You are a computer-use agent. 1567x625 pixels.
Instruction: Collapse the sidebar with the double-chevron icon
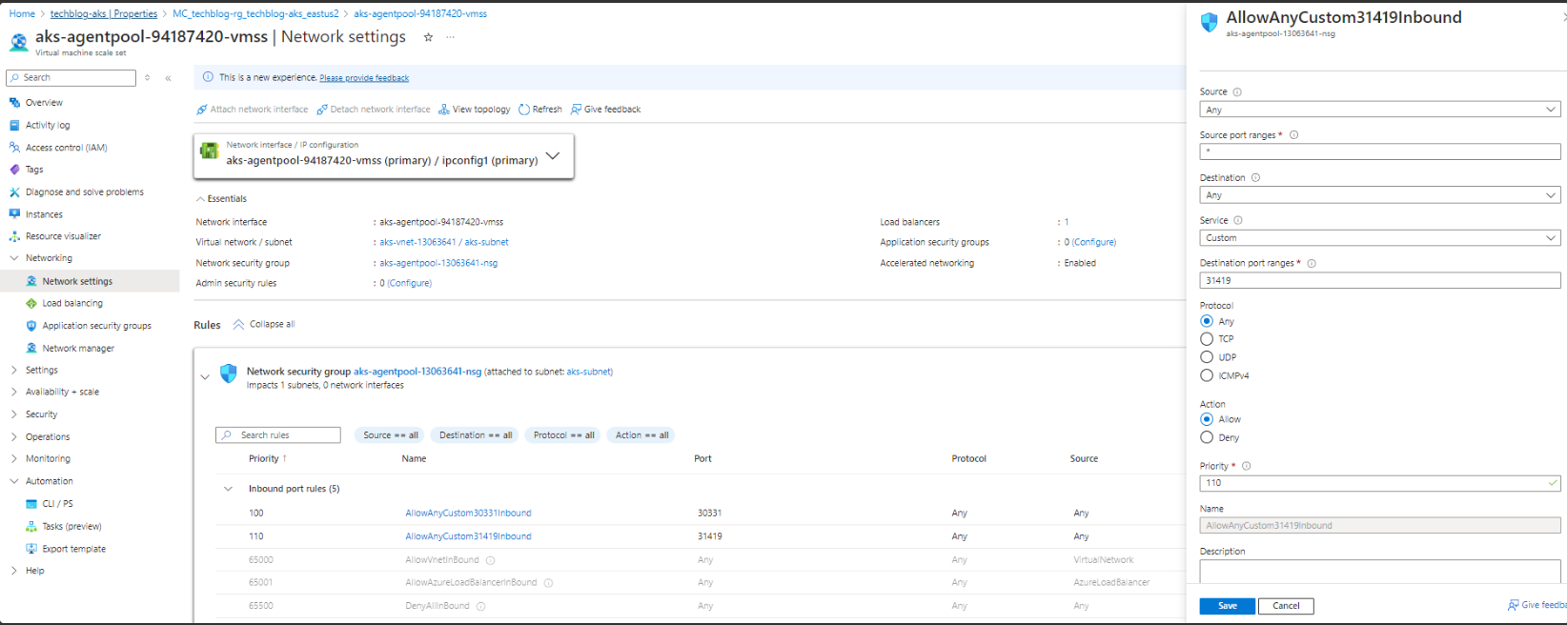(x=168, y=78)
